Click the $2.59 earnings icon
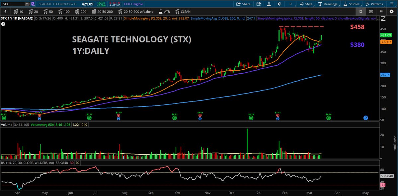The image size is (398, 196). click(x=118, y=115)
